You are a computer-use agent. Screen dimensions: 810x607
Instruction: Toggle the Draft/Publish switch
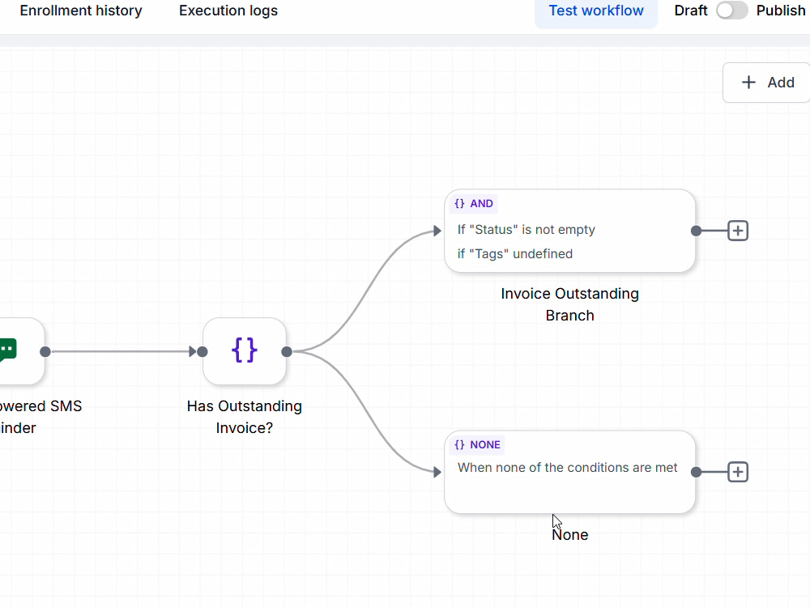coord(731,11)
